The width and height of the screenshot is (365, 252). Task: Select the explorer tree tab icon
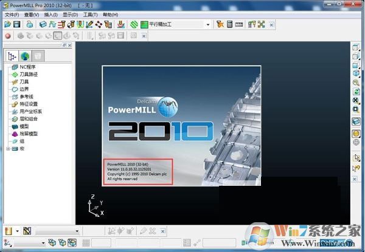click(12, 56)
